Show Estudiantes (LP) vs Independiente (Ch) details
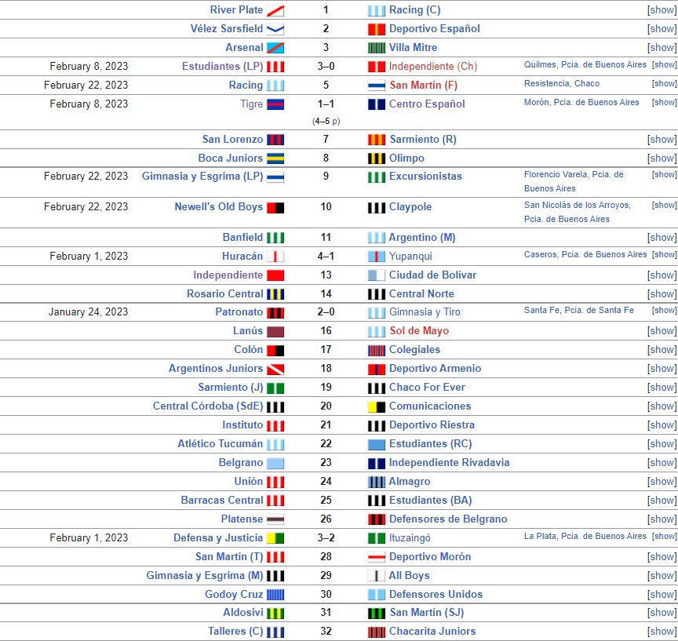The width and height of the screenshot is (678, 641). [x=665, y=65]
